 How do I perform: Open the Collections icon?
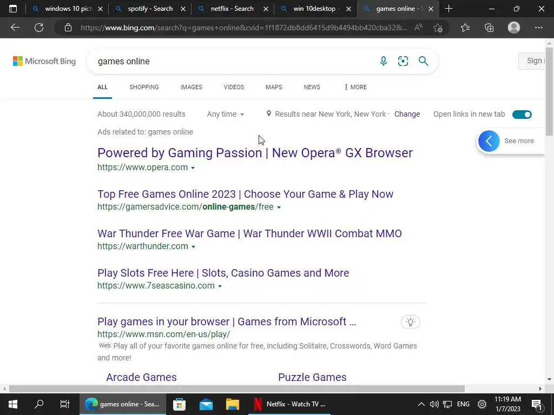point(489,28)
